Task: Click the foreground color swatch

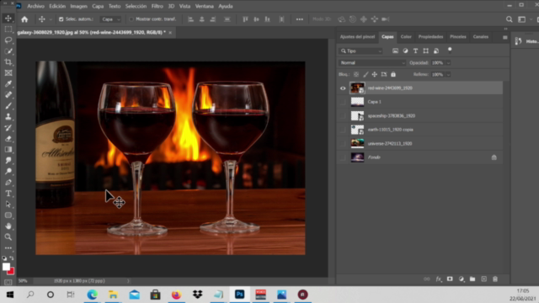Action: [x=6, y=267]
